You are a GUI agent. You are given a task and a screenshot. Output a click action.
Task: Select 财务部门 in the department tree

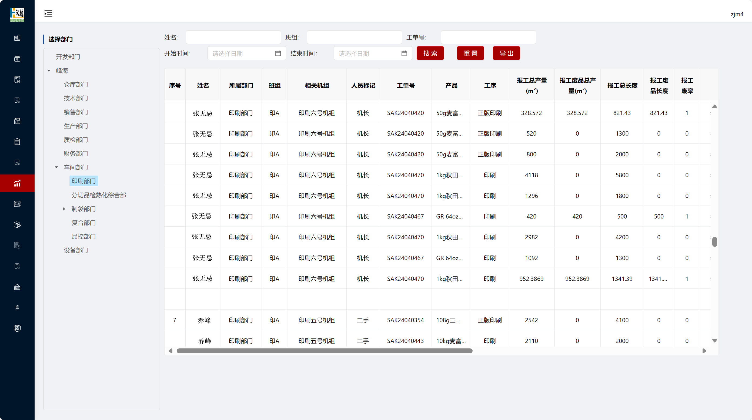(76, 153)
